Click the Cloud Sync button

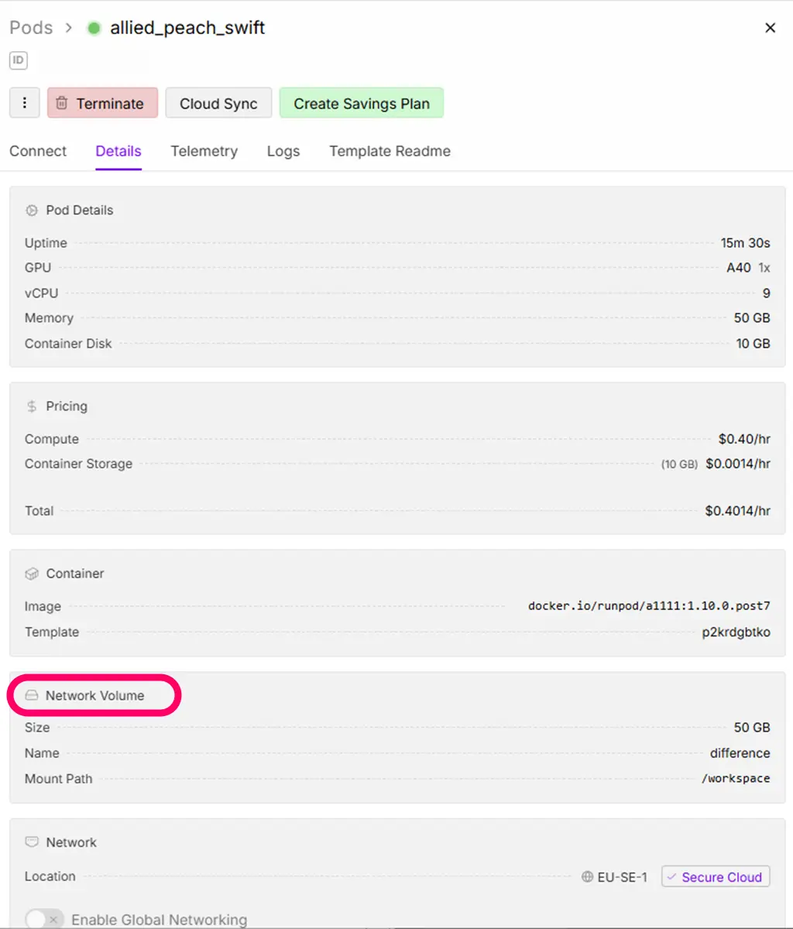click(218, 103)
